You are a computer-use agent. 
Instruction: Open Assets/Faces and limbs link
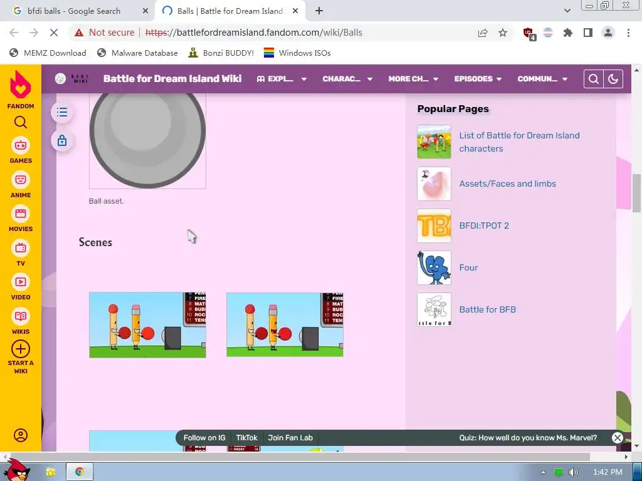coord(507,184)
